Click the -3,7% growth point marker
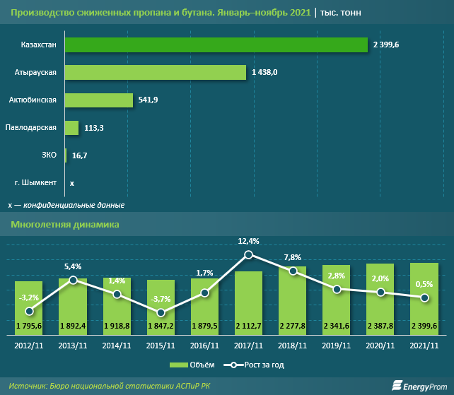Viewport: 454px width, 395px height. click(x=161, y=313)
